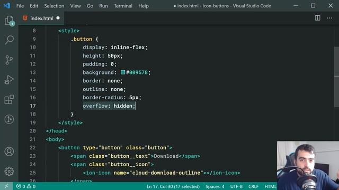The width and height of the screenshot is (339, 190).
Task: Minimize the VS Code window
Action: [x=296, y=6]
